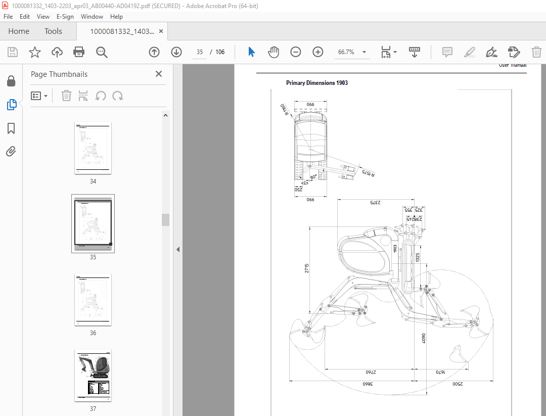Select page 37 thumbnail
Screen dimensions: 546x416
coord(93,376)
